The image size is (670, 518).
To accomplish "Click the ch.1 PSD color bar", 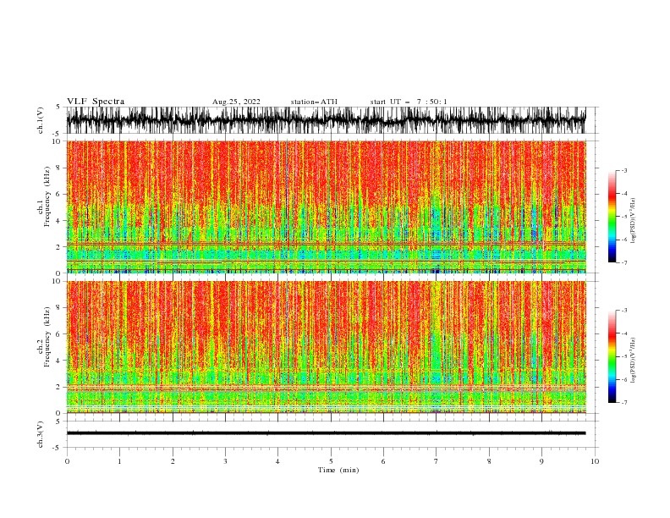I will coord(612,217).
